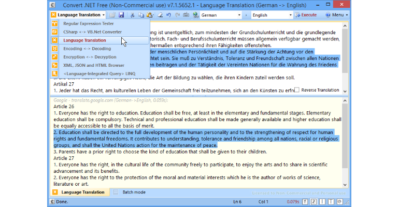Screen dimensions: 399x207
Task: Click the Save disk icon in the toolbar
Action: click(121, 15)
